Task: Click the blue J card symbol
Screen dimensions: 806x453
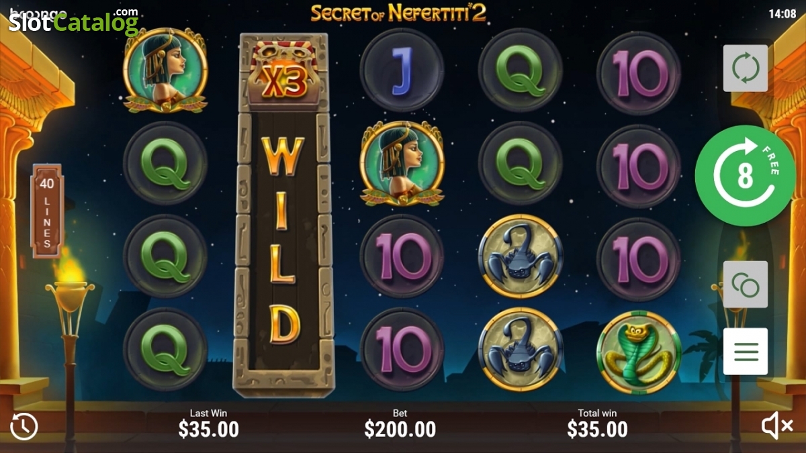Action: pos(402,71)
